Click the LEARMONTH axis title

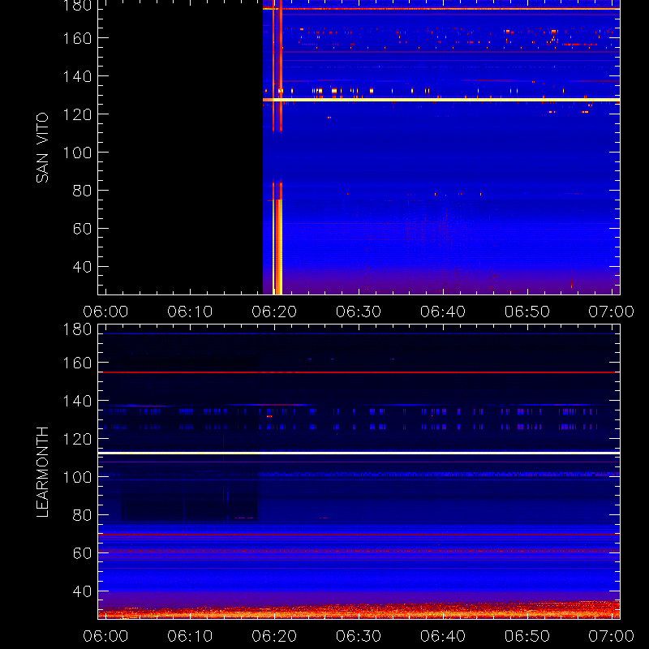tap(42, 471)
